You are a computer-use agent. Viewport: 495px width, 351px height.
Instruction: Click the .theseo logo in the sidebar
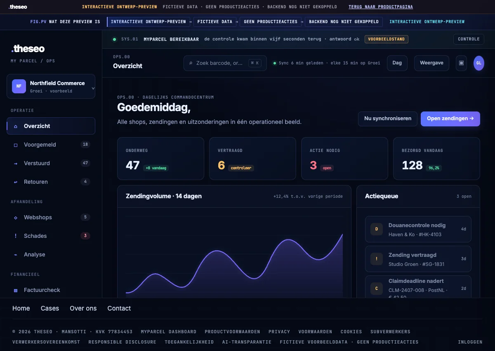point(28,49)
